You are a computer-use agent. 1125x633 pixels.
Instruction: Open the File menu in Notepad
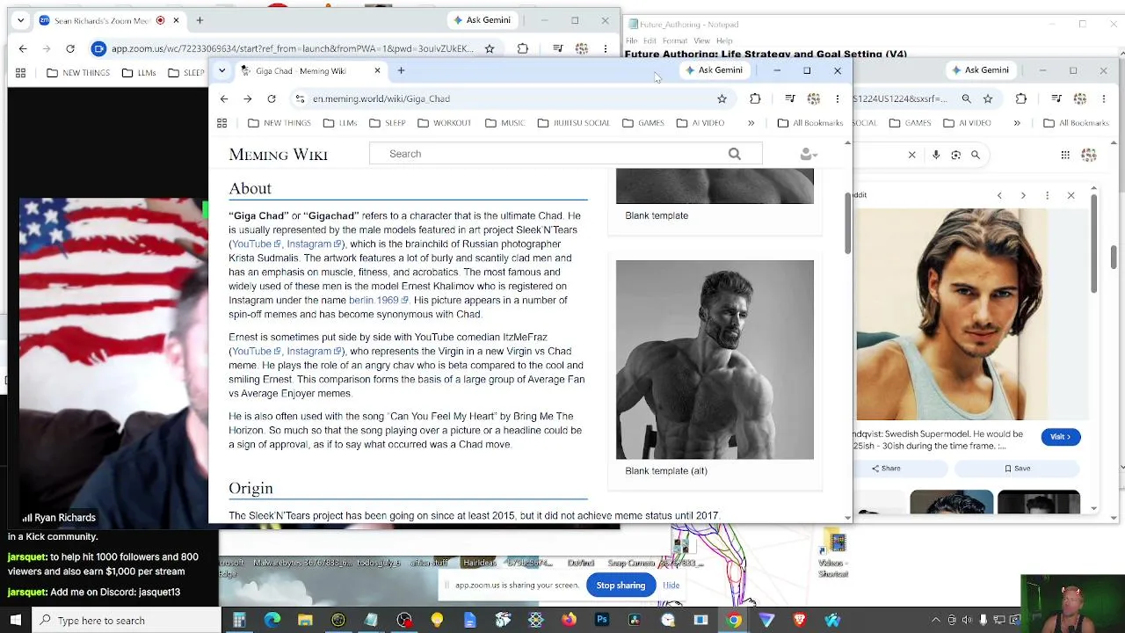[631, 40]
